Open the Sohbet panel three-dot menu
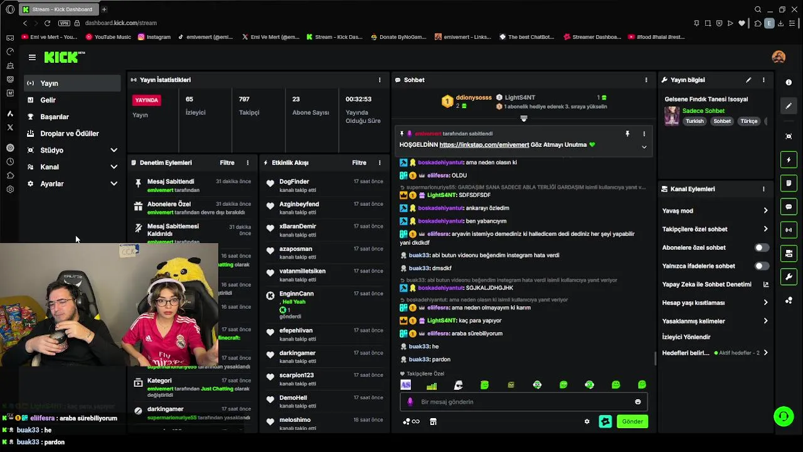803x452 pixels. [646, 80]
